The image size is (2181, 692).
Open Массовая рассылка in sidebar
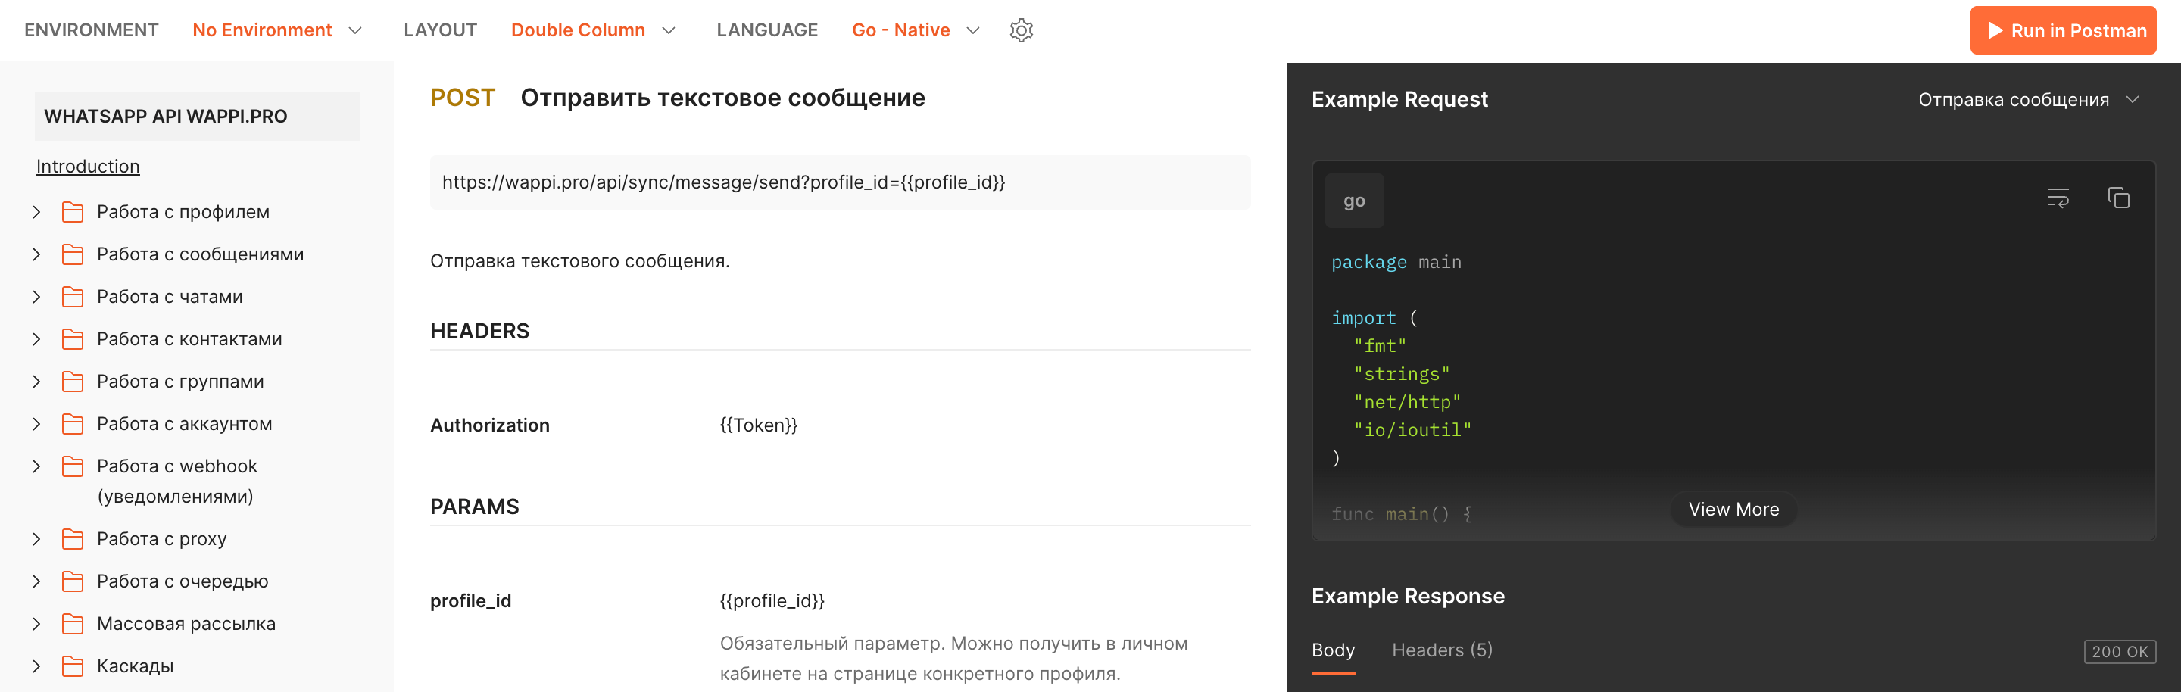click(x=186, y=623)
